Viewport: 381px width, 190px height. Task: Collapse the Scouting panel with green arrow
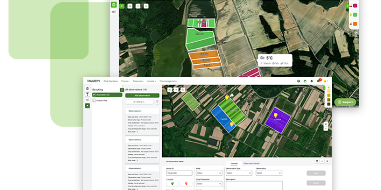[x=122, y=90]
